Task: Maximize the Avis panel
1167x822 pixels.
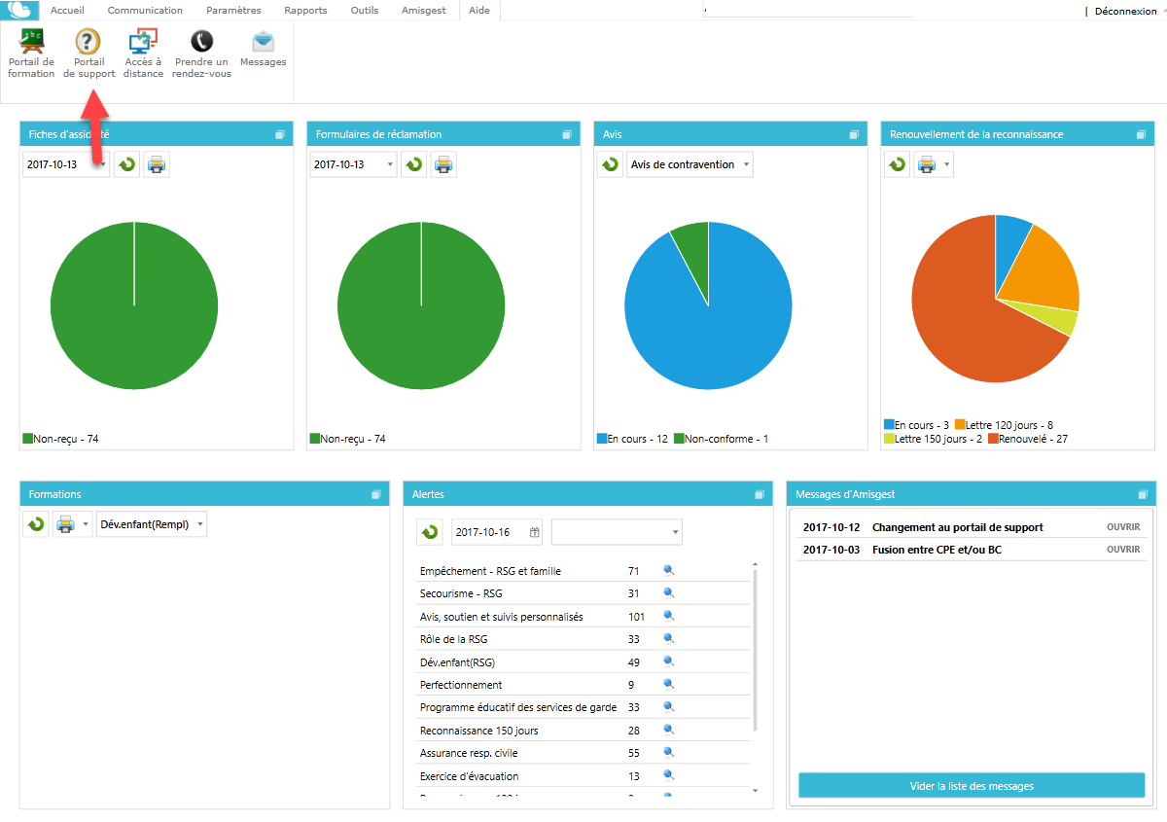Action: click(854, 134)
